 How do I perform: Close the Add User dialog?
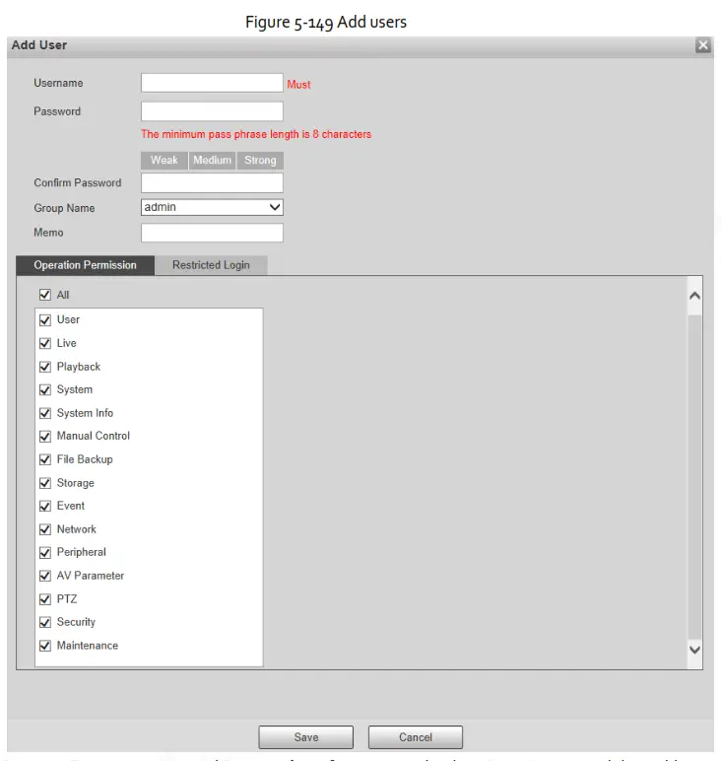click(x=702, y=45)
